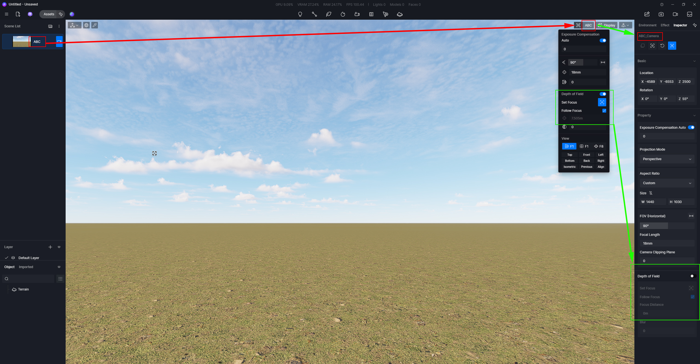Enable Depth of Field in Inspector panel
This screenshot has width=700, height=364.
click(693, 276)
